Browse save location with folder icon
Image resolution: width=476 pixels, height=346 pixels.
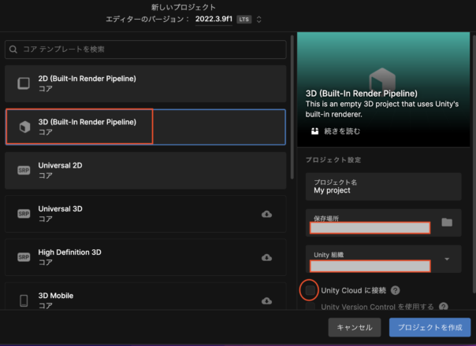tap(447, 223)
